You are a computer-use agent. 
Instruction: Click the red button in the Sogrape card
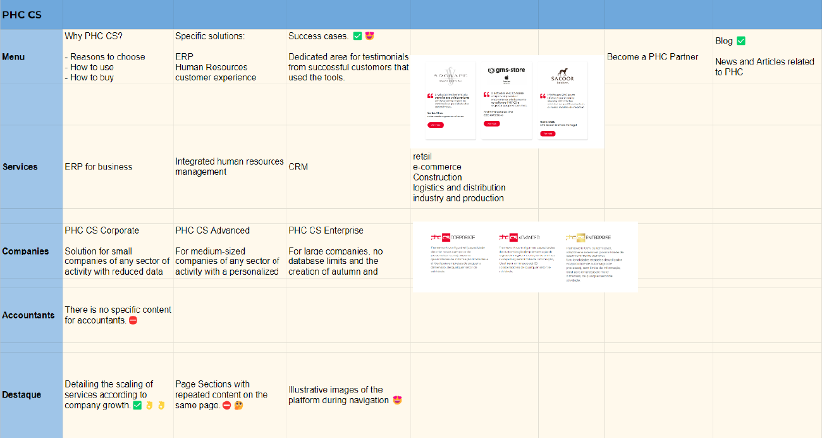pos(436,125)
